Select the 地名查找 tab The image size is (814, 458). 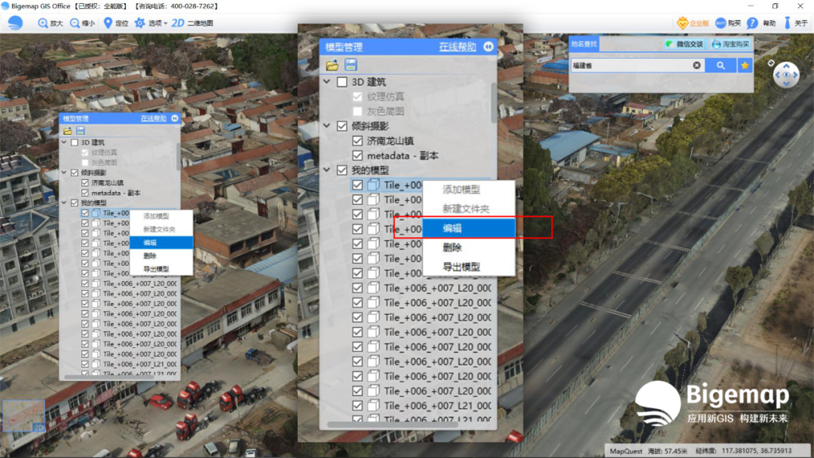click(x=584, y=44)
